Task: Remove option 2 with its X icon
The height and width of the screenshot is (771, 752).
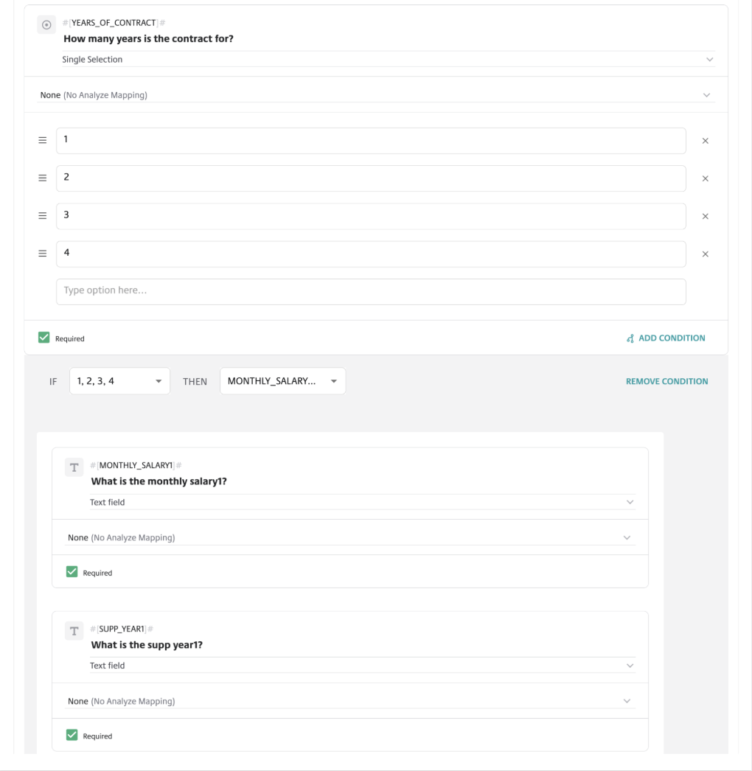Action: point(705,178)
